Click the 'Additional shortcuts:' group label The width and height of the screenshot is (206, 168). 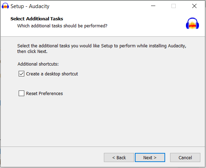pos(38,64)
